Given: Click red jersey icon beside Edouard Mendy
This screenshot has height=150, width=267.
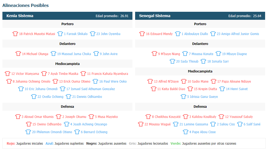Looking at the screenshot, I should click(142, 34).
